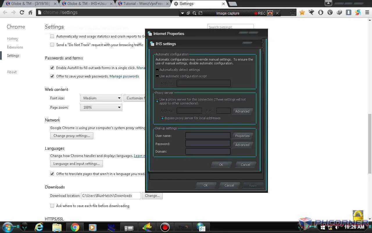Screen dimensions: 372x233
Task: Open About in Chrome sidebar
Action: pyautogui.click(x=12, y=72)
